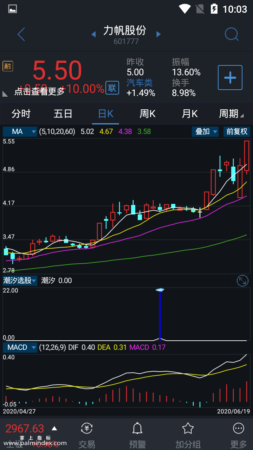Tap the 昨收 5.00 value

click(135, 72)
